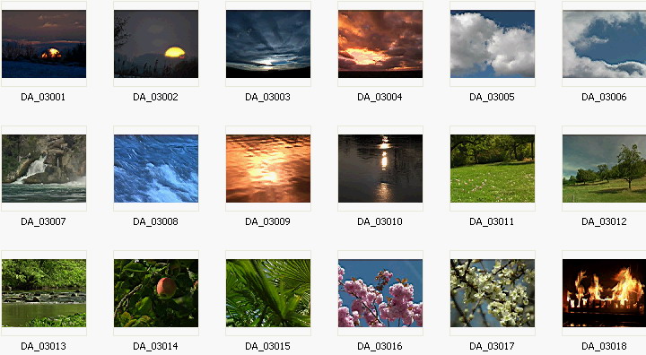The width and height of the screenshot is (646, 355).
Task: Select the DA_03005 white cumulus cloud image
Action: [493, 44]
